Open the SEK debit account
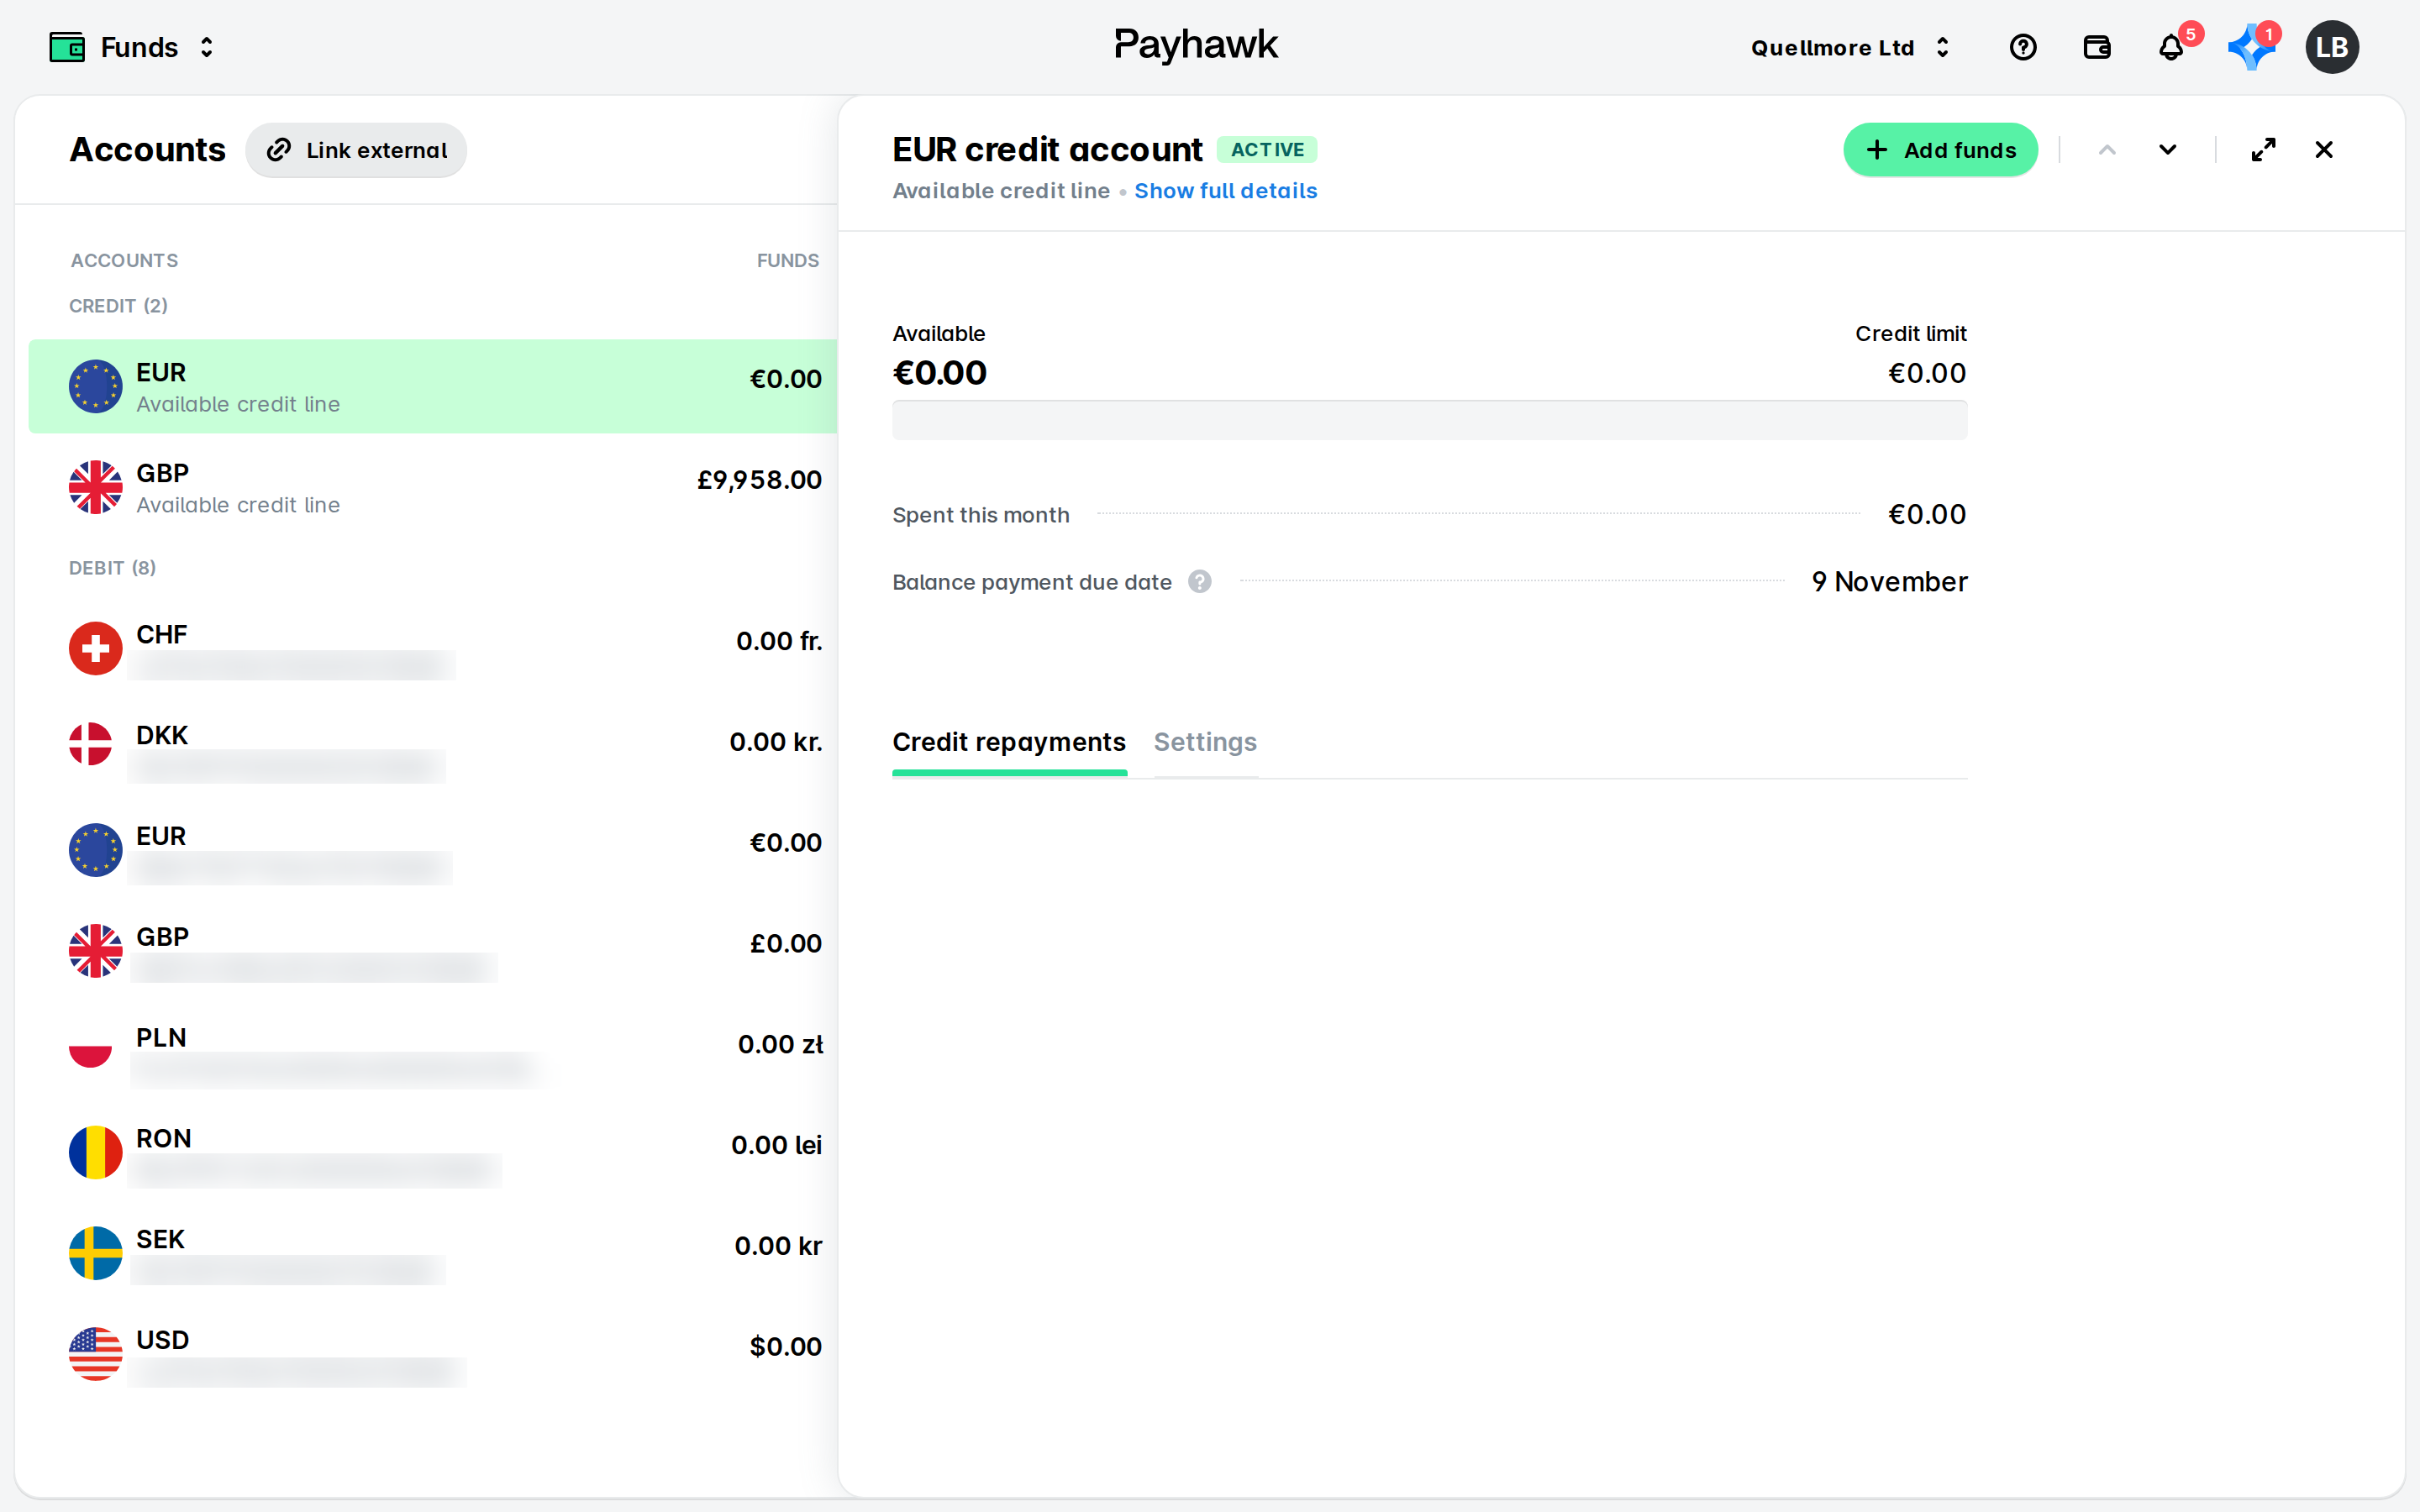Image resolution: width=2420 pixels, height=1512 pixels. pyautogui.click(x=433, y=1255)
